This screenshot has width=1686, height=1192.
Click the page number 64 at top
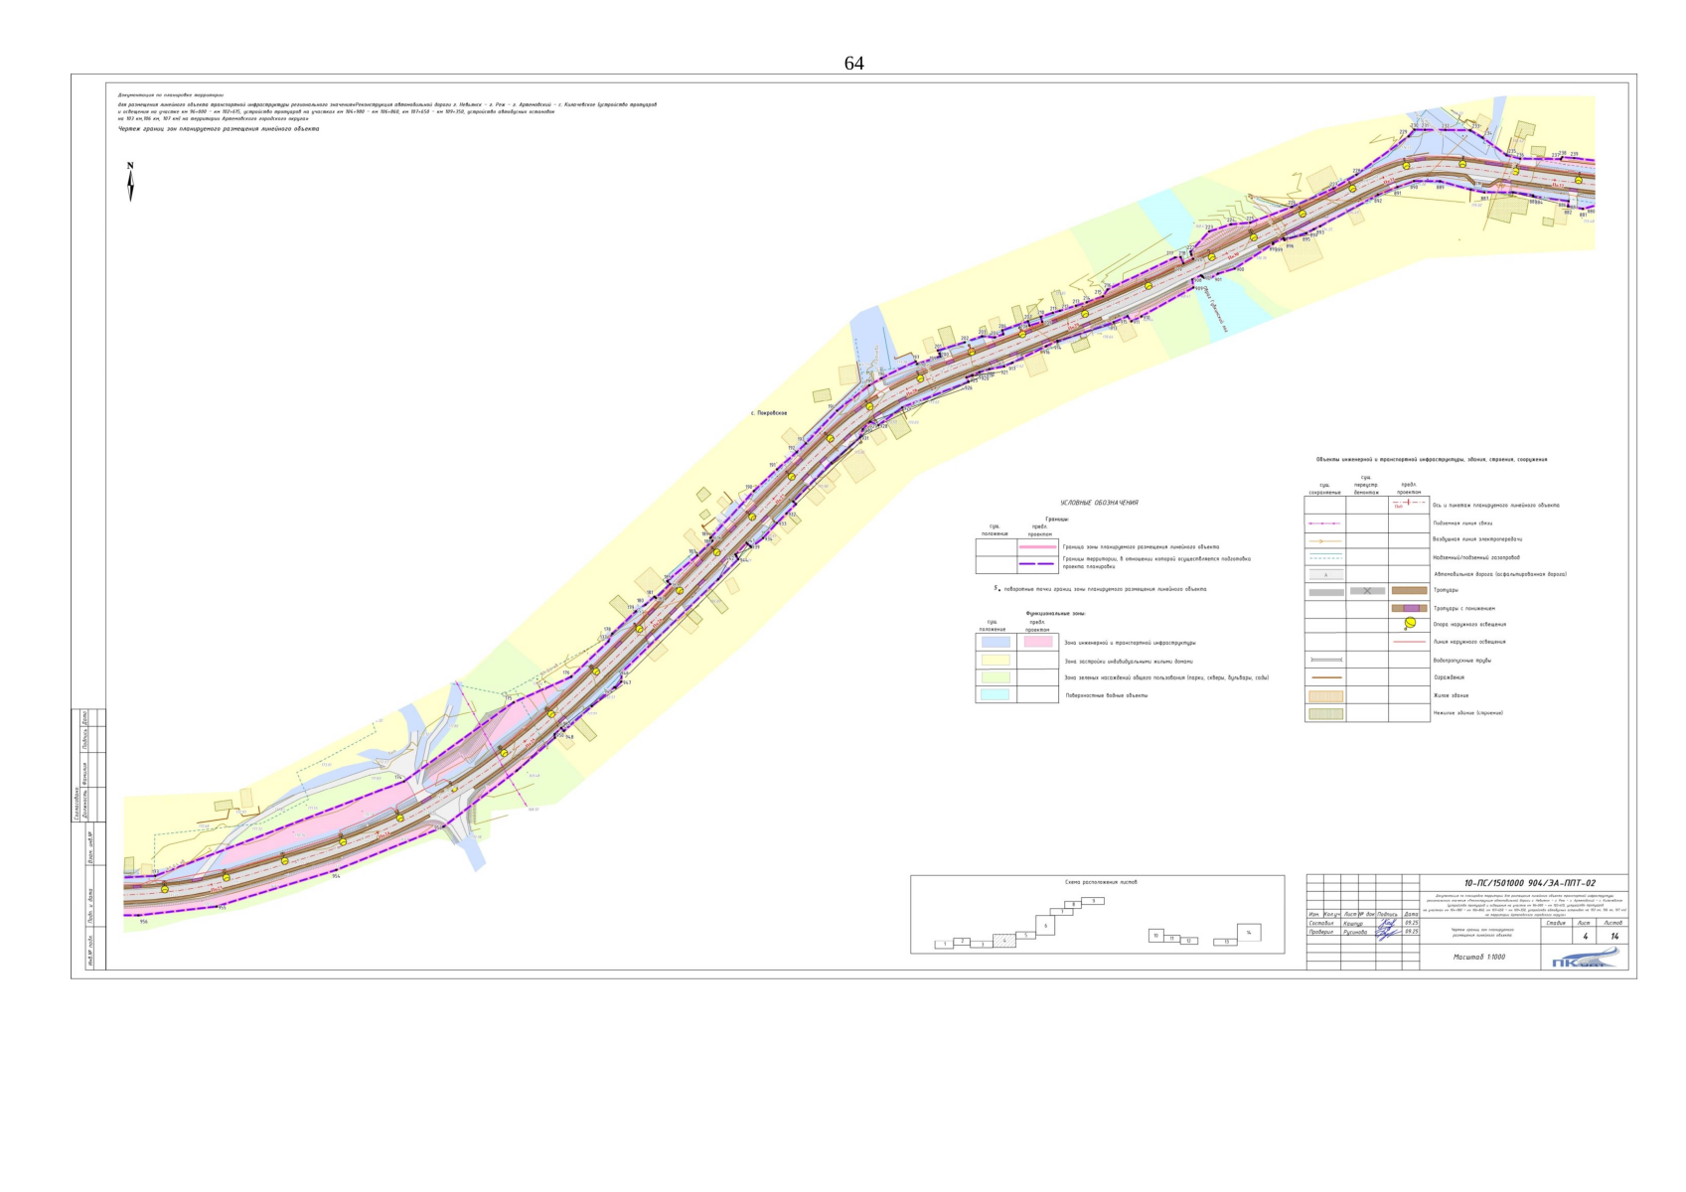(853, 64)
